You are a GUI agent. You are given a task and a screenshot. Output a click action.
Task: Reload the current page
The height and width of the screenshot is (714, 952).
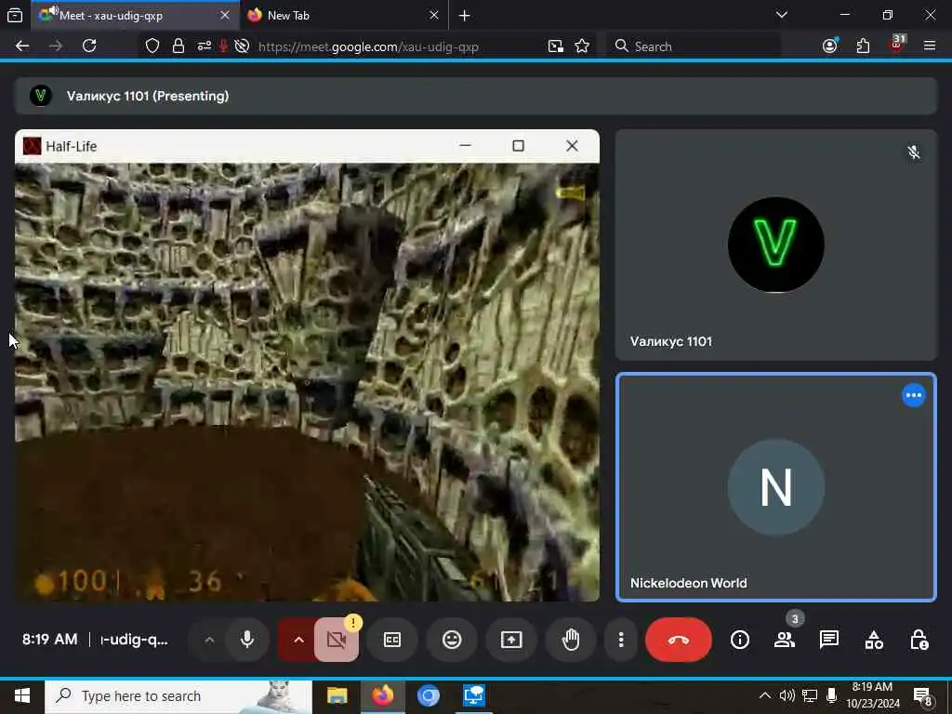tap(89, 46)
